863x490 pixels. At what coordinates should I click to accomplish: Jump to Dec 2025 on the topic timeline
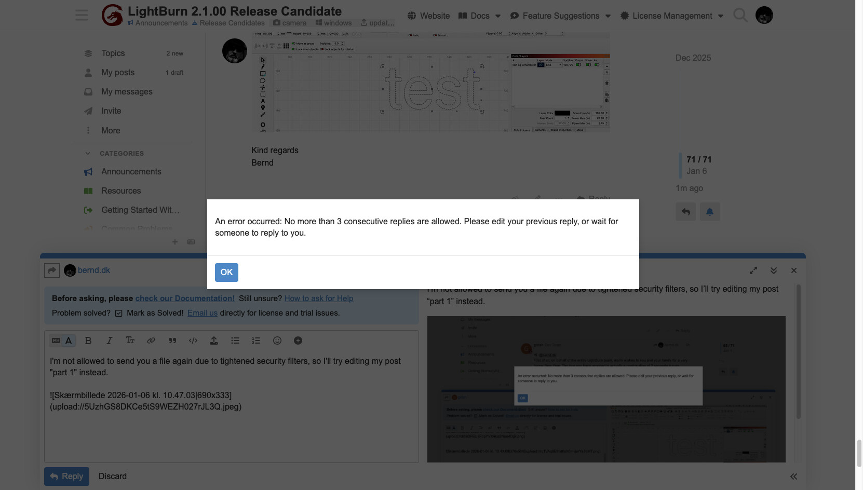coord(693,58)
